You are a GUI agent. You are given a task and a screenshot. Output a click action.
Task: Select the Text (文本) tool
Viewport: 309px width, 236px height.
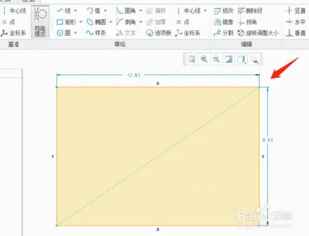point(126,33)
